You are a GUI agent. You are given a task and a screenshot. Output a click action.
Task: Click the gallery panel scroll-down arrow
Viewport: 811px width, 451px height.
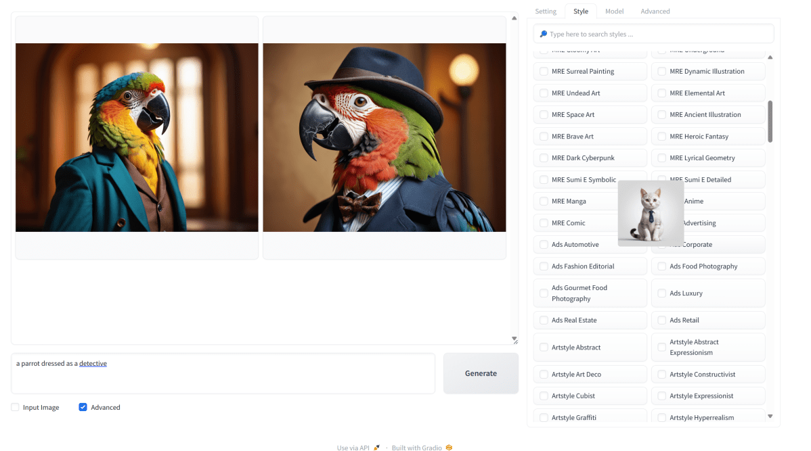tap(514, 339)
